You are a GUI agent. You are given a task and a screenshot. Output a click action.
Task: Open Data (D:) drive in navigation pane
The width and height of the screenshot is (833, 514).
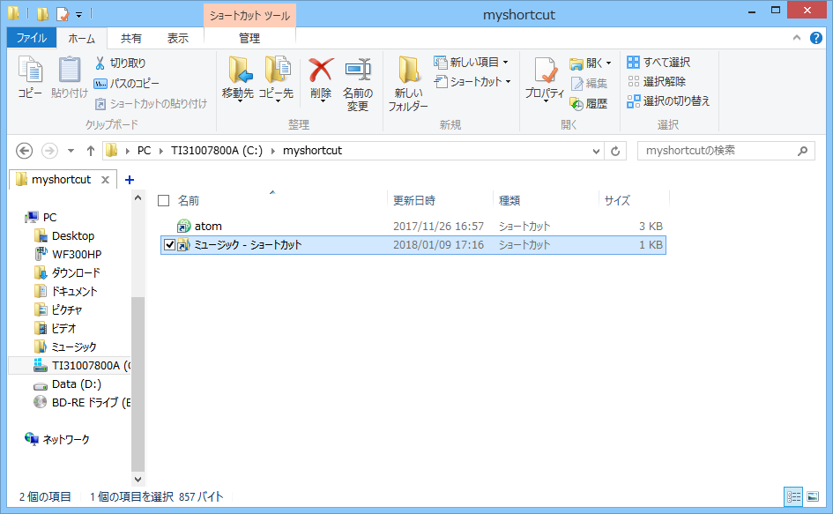pyautogui.click(x=76, y=384)
